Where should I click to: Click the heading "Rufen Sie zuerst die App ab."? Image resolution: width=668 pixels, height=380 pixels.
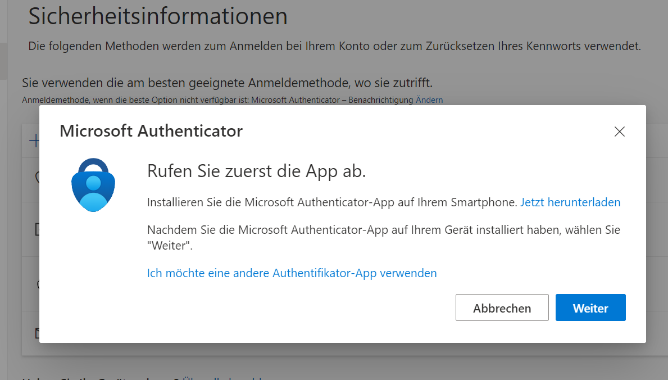256,171
